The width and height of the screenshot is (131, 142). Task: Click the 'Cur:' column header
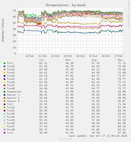pyautogui.click(x=42, y=60)
